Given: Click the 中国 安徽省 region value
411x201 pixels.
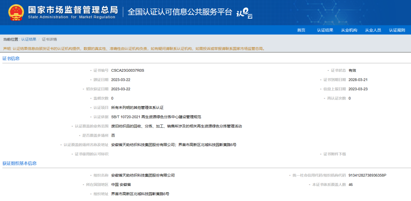Looking at the screenshot, I should (121, 185).
